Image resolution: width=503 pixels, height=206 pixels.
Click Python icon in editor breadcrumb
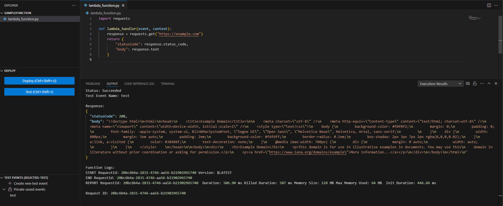click(87, 13)
